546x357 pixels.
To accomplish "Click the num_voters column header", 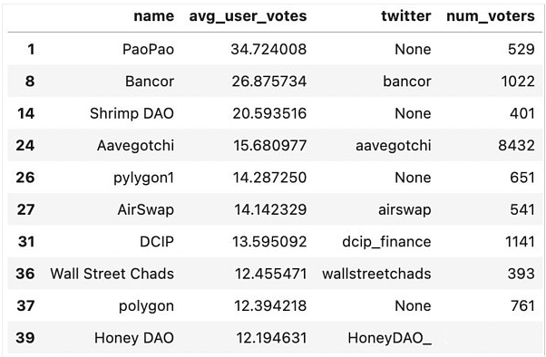I will click(x=491, y=16).
